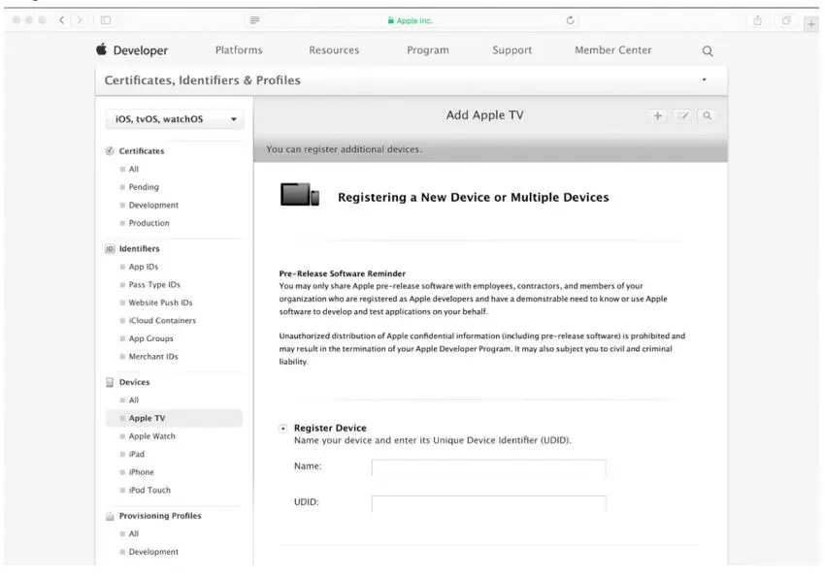Search devices with the magnifier icon

(708, 115)
